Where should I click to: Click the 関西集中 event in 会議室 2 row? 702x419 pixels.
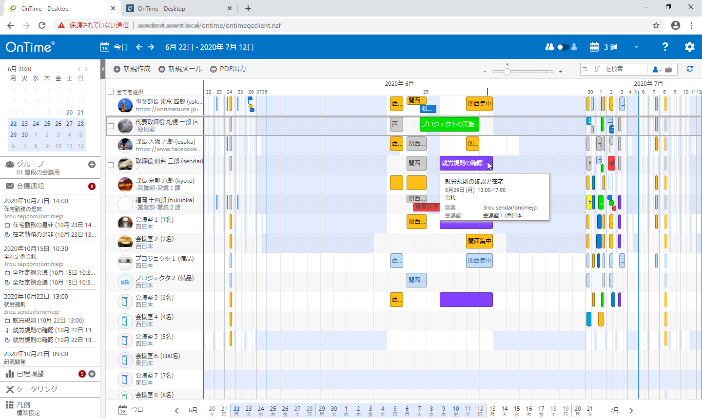(x=479, y=241)
